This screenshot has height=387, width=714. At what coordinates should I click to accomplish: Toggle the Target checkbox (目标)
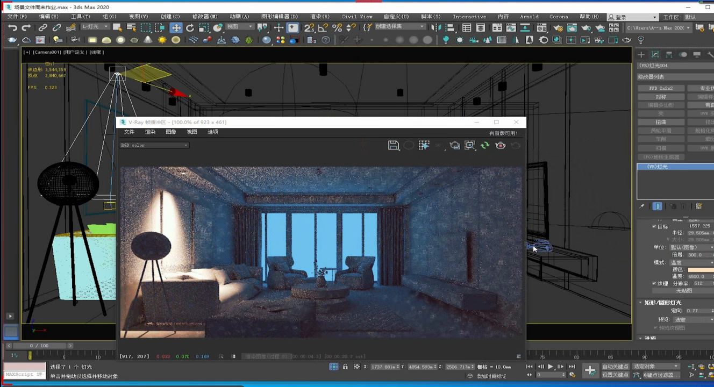(654, 226)
